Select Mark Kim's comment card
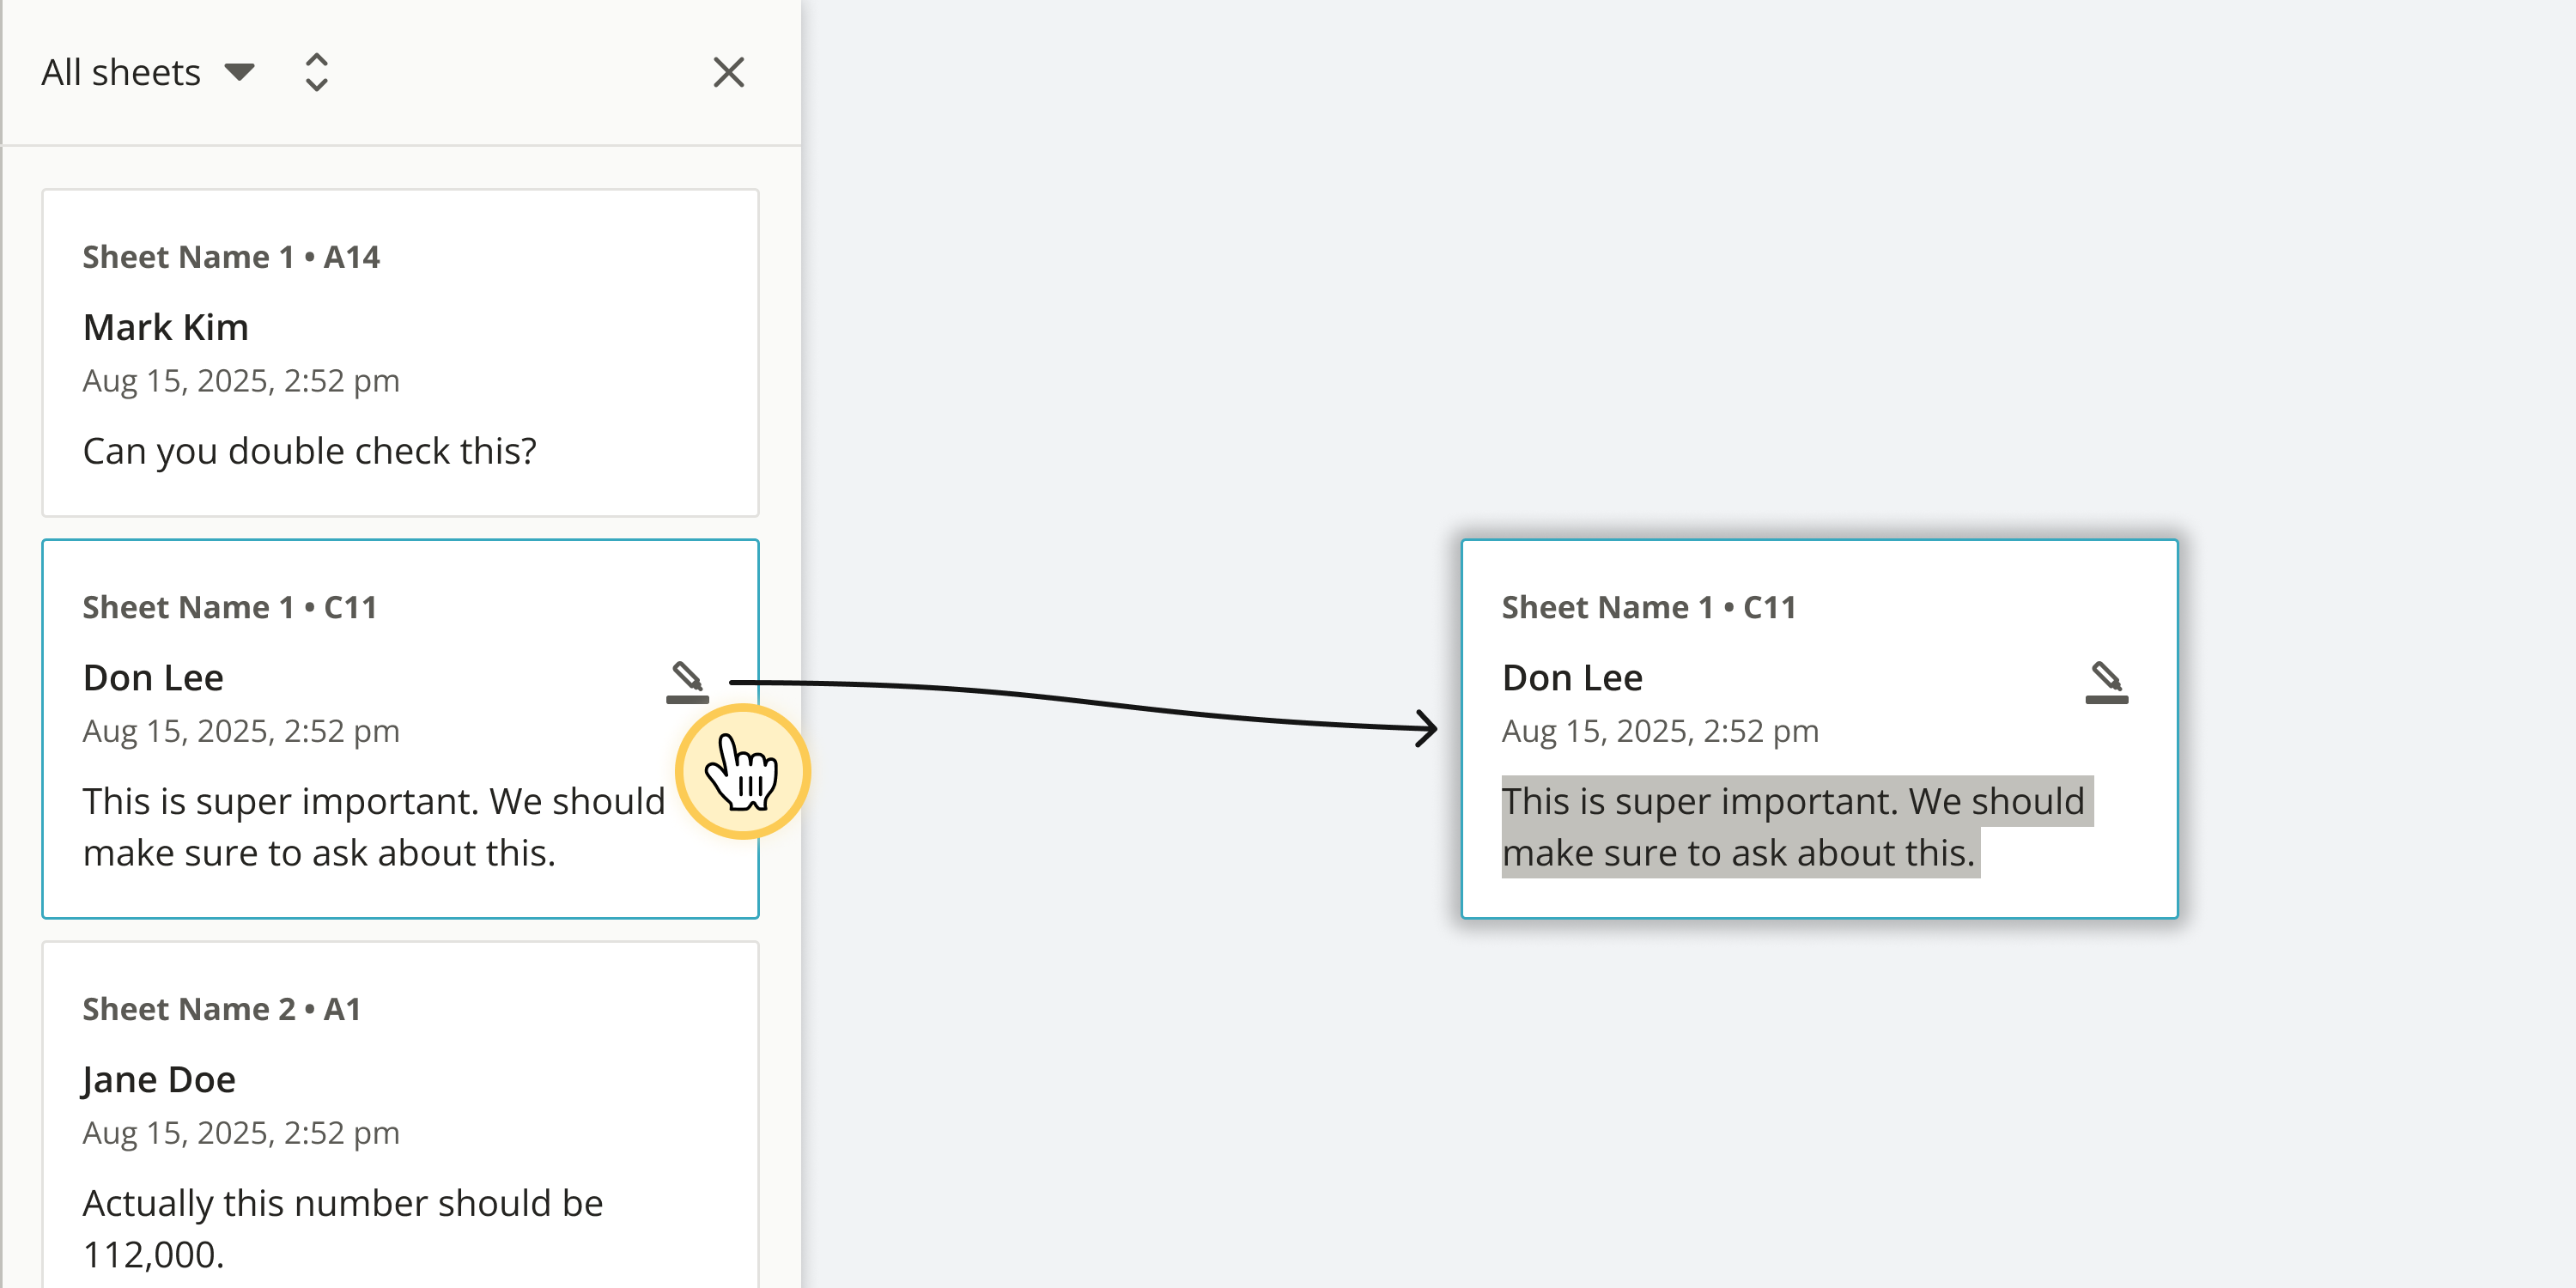 (400, 352)
